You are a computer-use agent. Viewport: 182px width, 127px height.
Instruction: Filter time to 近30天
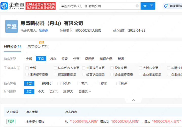click(68, 92)
